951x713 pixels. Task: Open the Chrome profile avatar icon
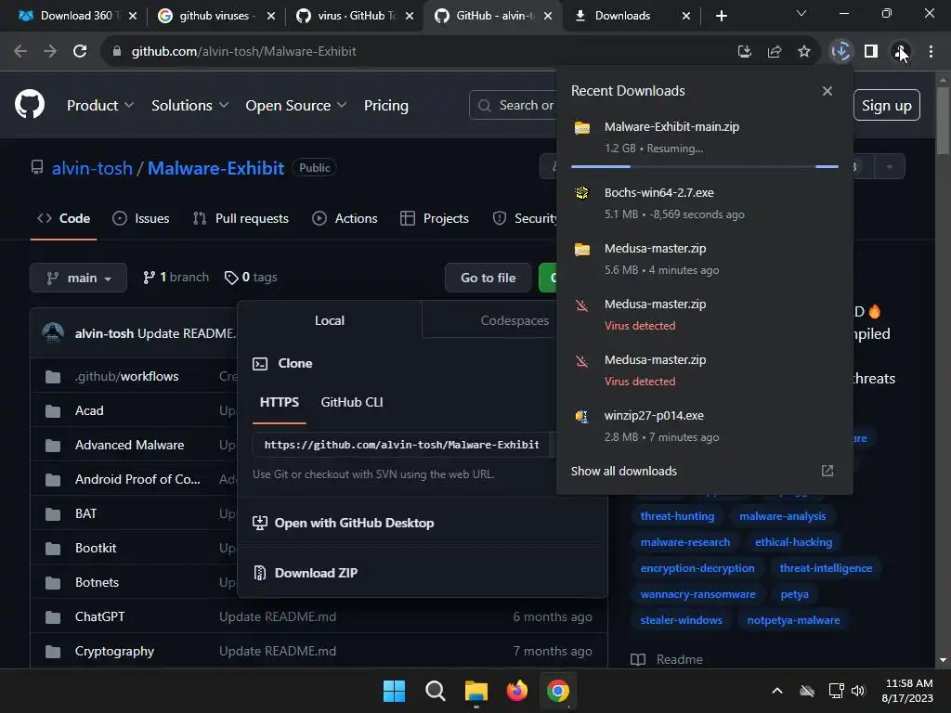click(x=900, y=52)
